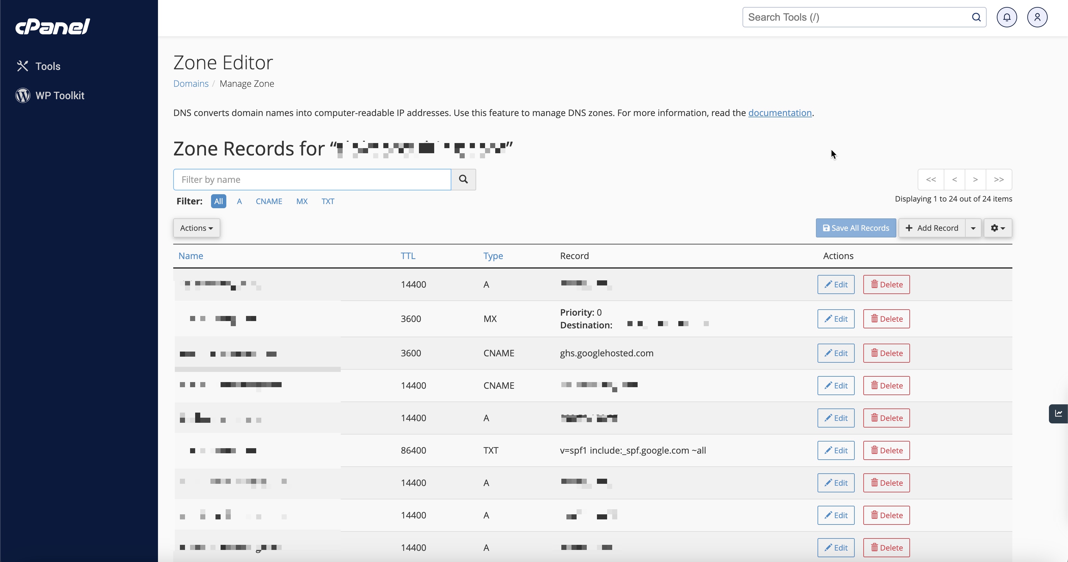Click the Filter by name input field
This screenshot has width=1068, height=562.
pos(312,179)
